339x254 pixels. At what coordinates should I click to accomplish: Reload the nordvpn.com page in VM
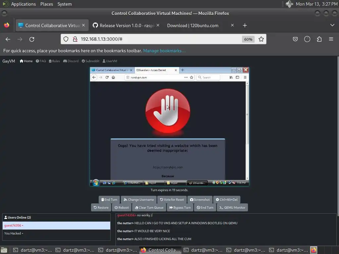click(107, 77)
